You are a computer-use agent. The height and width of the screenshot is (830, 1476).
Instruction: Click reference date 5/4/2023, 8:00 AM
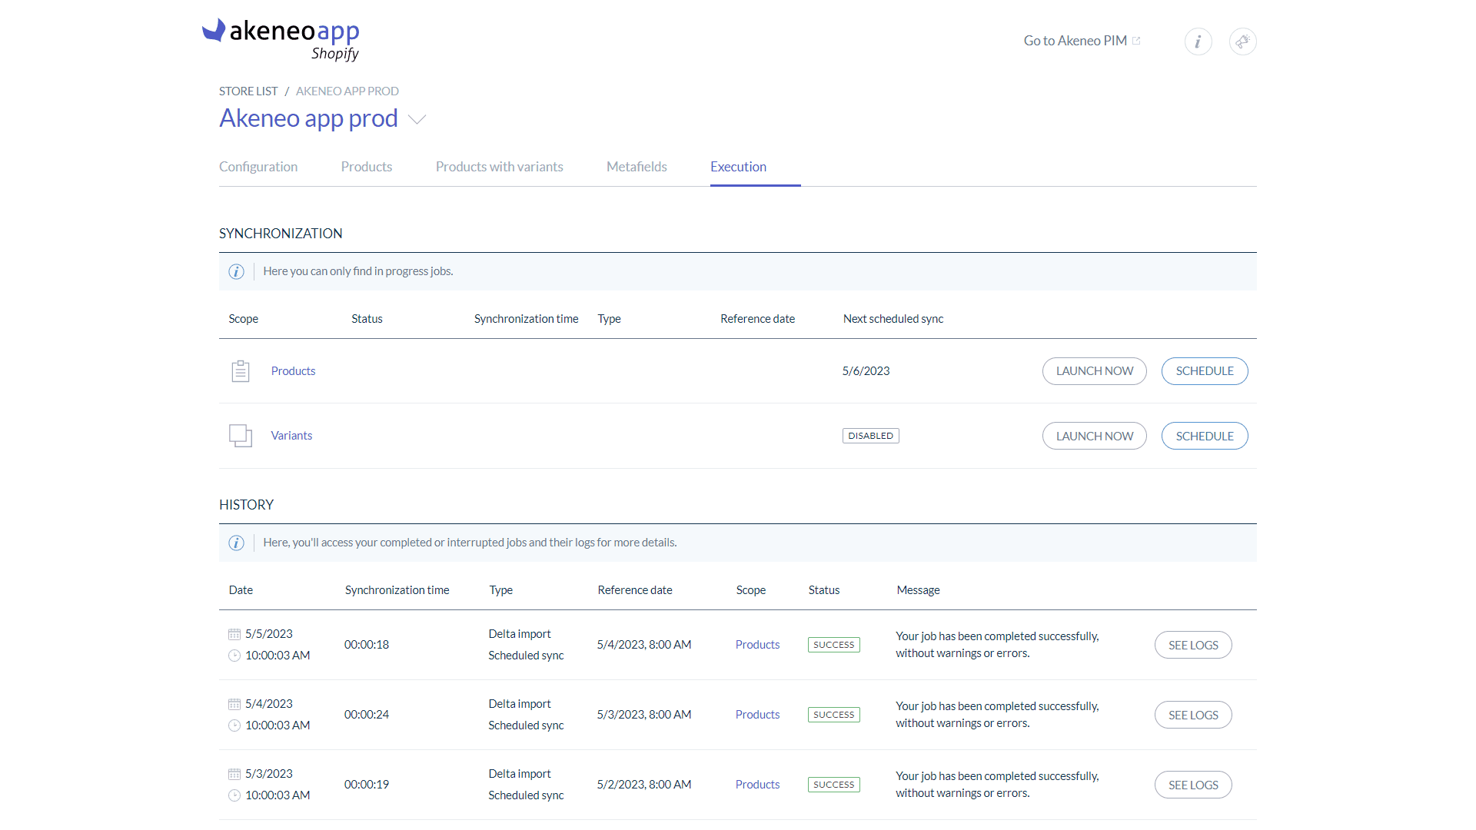(x=644, y=645)
